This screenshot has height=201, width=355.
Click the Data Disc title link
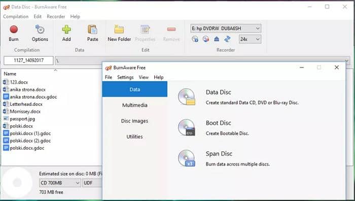tap(218, 92)
